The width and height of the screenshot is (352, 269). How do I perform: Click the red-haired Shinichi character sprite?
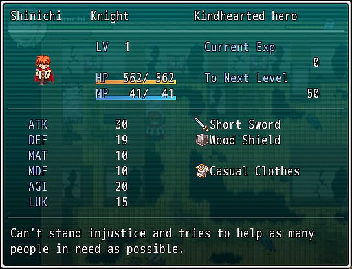[44, 70]
